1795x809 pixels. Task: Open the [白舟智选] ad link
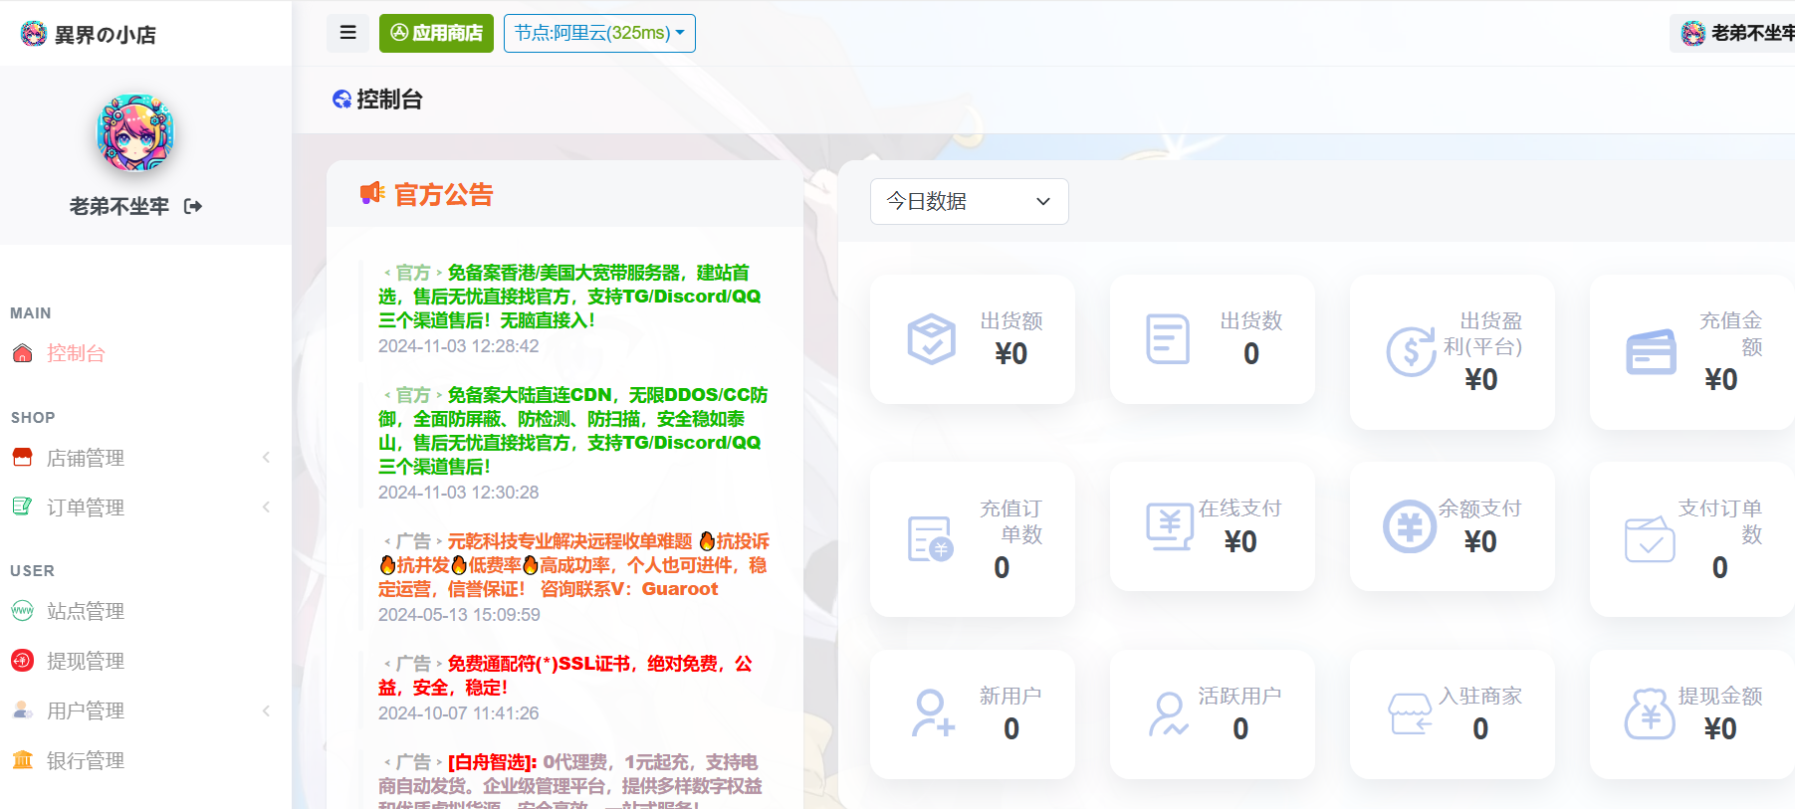[570, 780]
